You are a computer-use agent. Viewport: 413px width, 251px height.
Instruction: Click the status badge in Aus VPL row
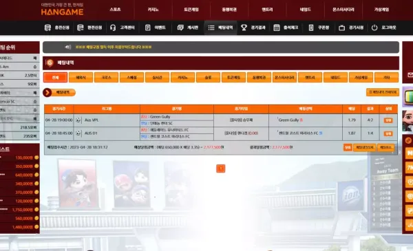point(388,120)
